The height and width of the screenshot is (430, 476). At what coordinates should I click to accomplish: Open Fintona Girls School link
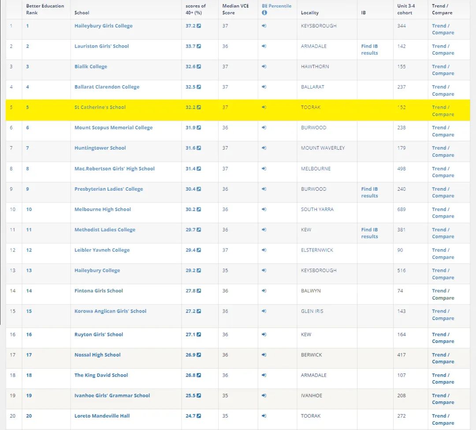99,291
